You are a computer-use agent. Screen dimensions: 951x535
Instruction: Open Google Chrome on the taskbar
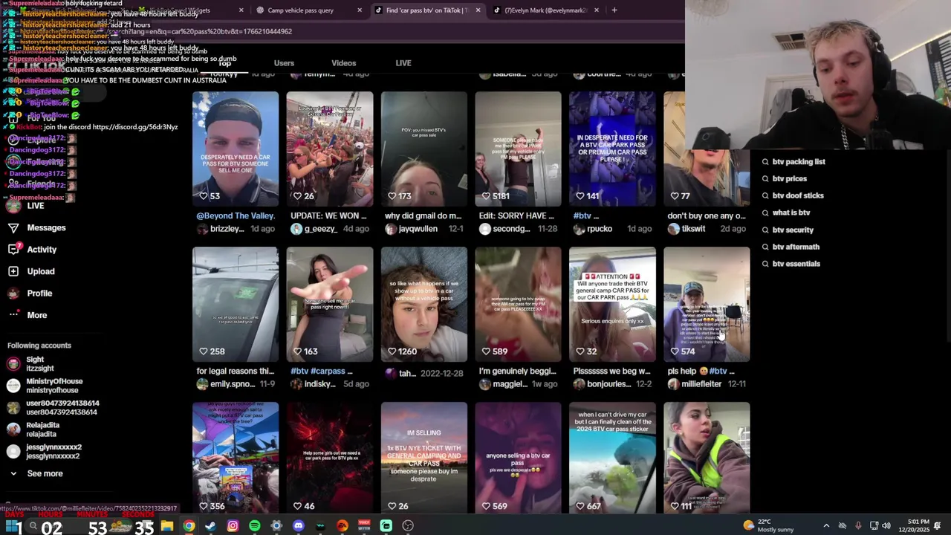(189, 526)
